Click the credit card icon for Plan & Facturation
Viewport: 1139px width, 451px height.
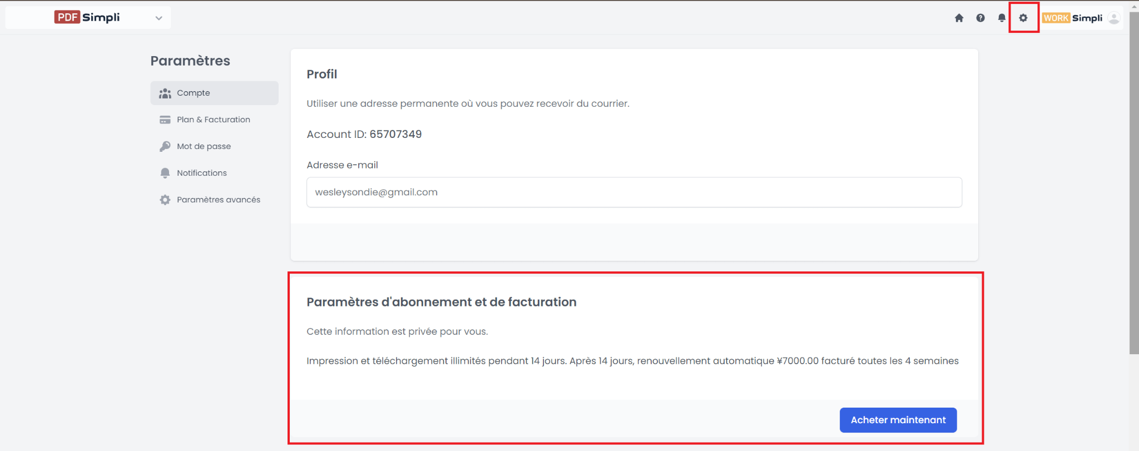(x=165, y=120)
